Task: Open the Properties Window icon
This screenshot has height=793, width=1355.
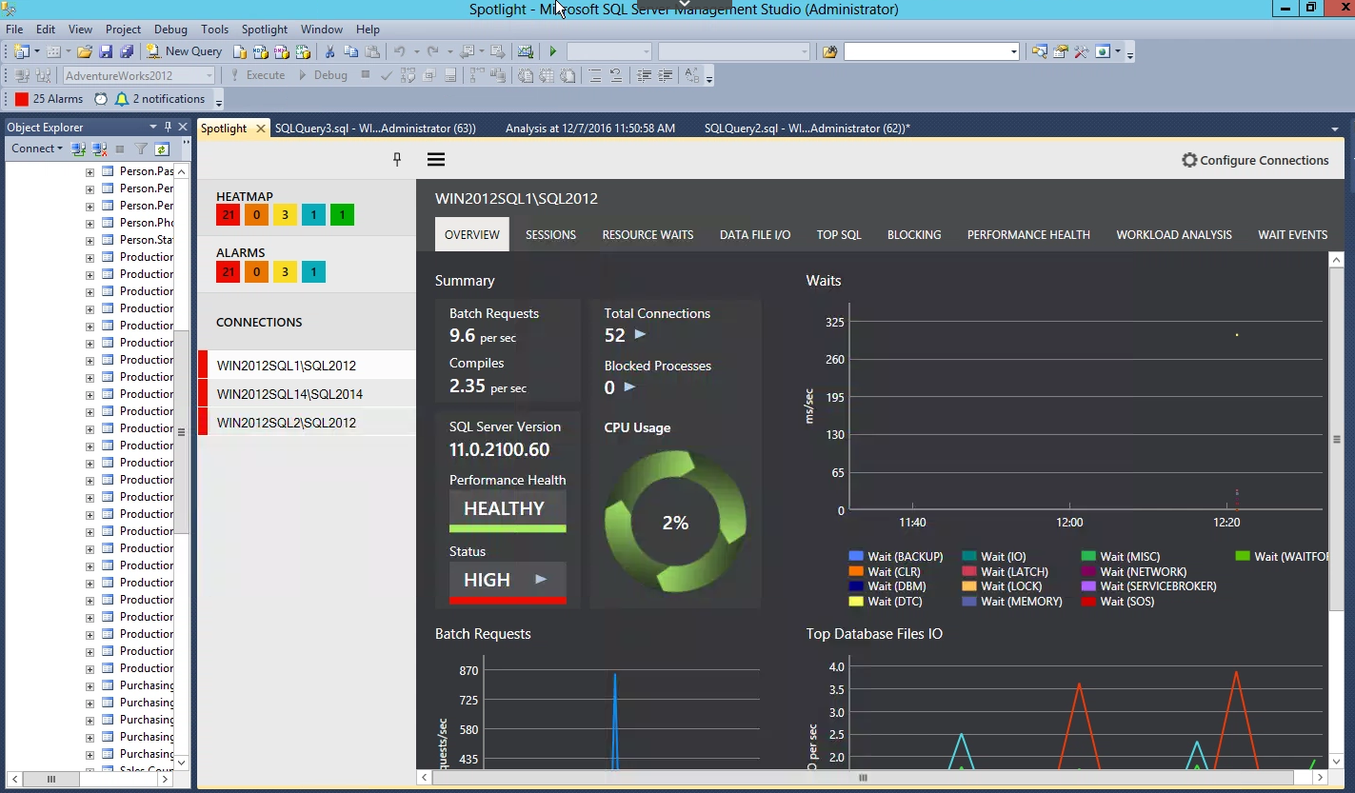Action: click(x=1060, y=51)
